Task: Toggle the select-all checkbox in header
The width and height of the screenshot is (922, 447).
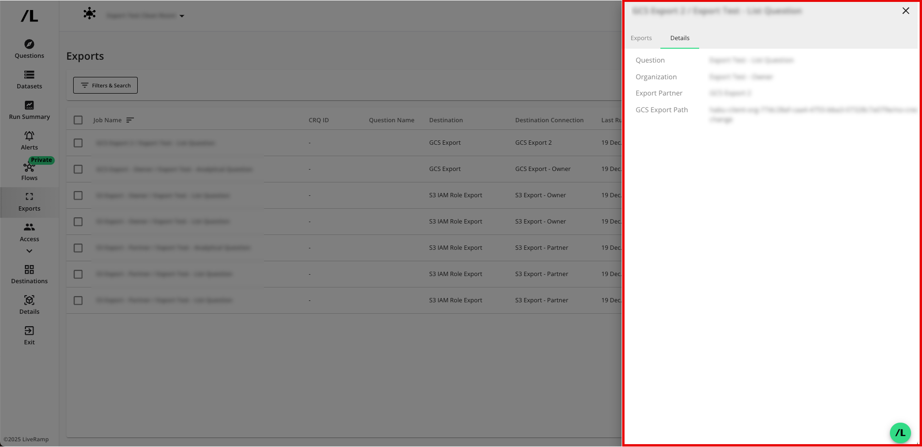Action: pyautogui.click(x=78, y=120)
